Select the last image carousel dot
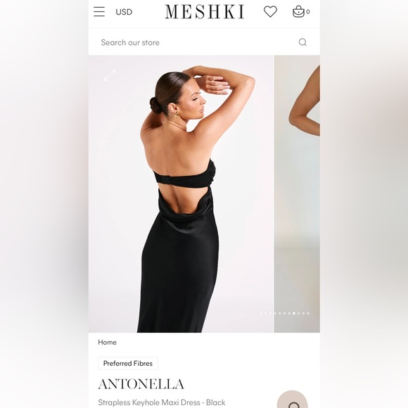Screen dimensions: 408x408 [308, 313]
